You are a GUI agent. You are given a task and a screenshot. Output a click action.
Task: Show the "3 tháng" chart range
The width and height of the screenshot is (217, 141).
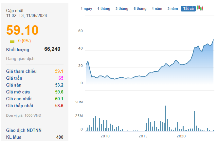122,9
